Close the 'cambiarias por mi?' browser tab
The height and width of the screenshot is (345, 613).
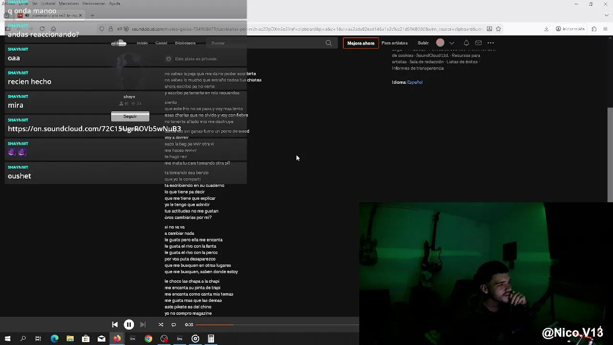click(80, 15)
